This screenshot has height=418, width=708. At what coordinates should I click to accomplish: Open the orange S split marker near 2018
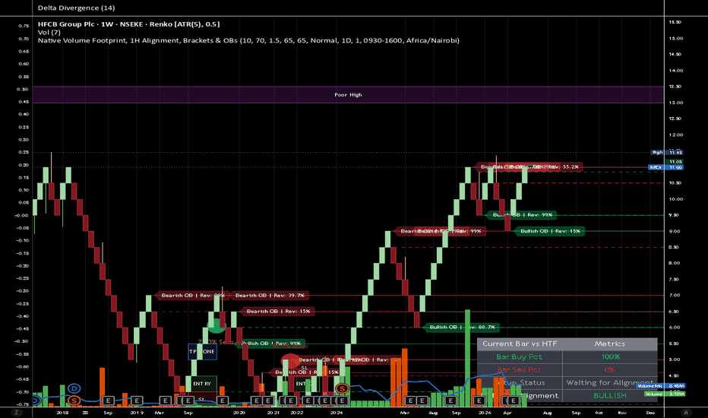[x=74, y=401]
